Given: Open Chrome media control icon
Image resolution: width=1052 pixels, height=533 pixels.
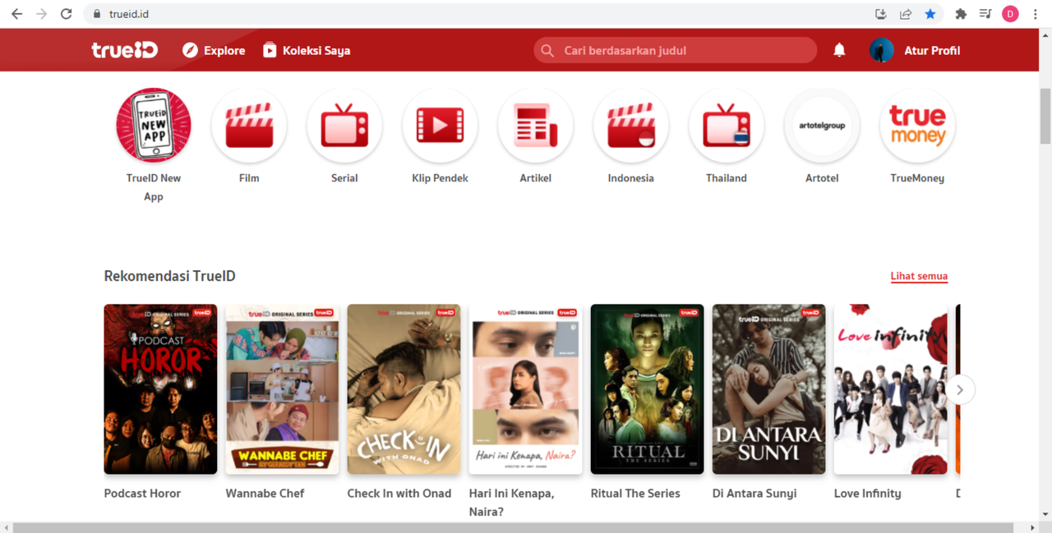Looking at the screenshot, I should click(x=985, y=14).
